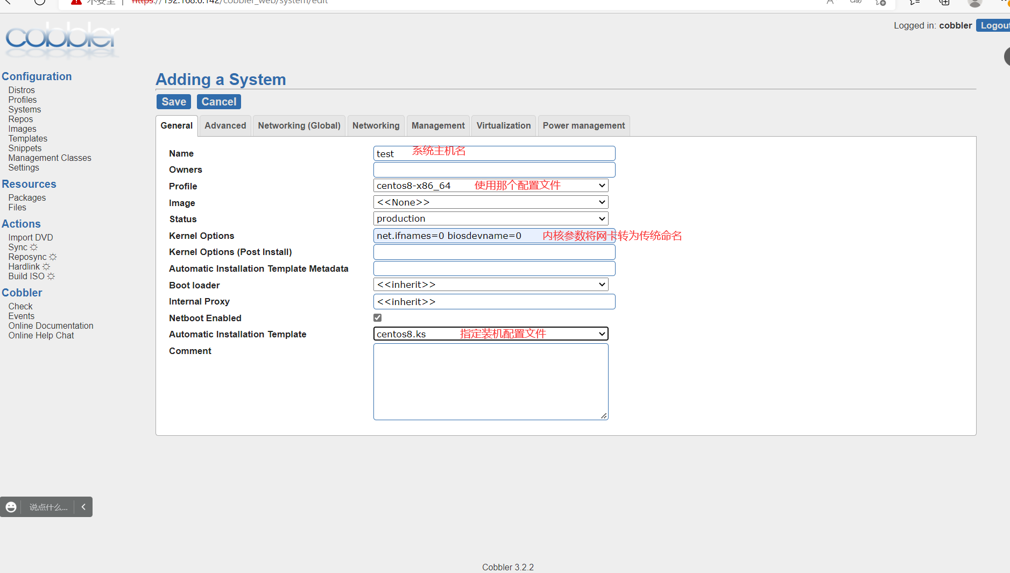Click the '说点什么...' chat input

48,507
